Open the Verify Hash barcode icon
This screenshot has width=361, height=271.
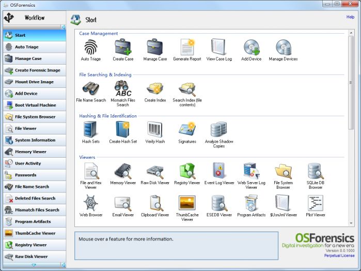155,130
